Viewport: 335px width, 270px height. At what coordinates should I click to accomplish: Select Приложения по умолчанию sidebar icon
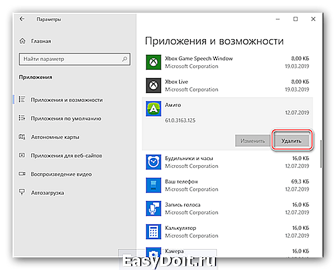(22, 118)
